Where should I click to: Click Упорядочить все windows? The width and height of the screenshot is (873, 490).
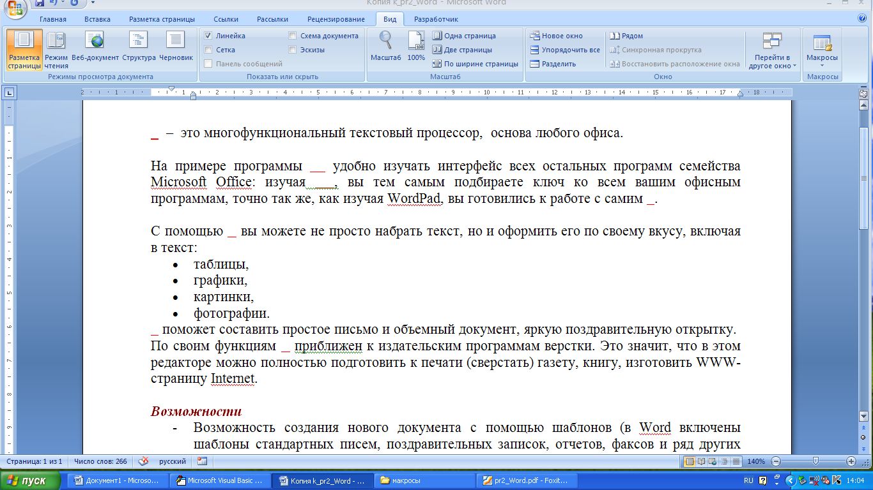point(565,50)
